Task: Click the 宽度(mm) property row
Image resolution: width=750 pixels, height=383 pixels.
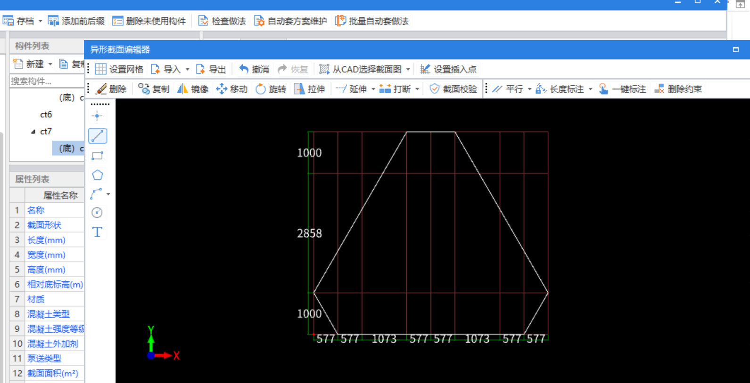Action: pyautogui.click(x=47, y=255)
